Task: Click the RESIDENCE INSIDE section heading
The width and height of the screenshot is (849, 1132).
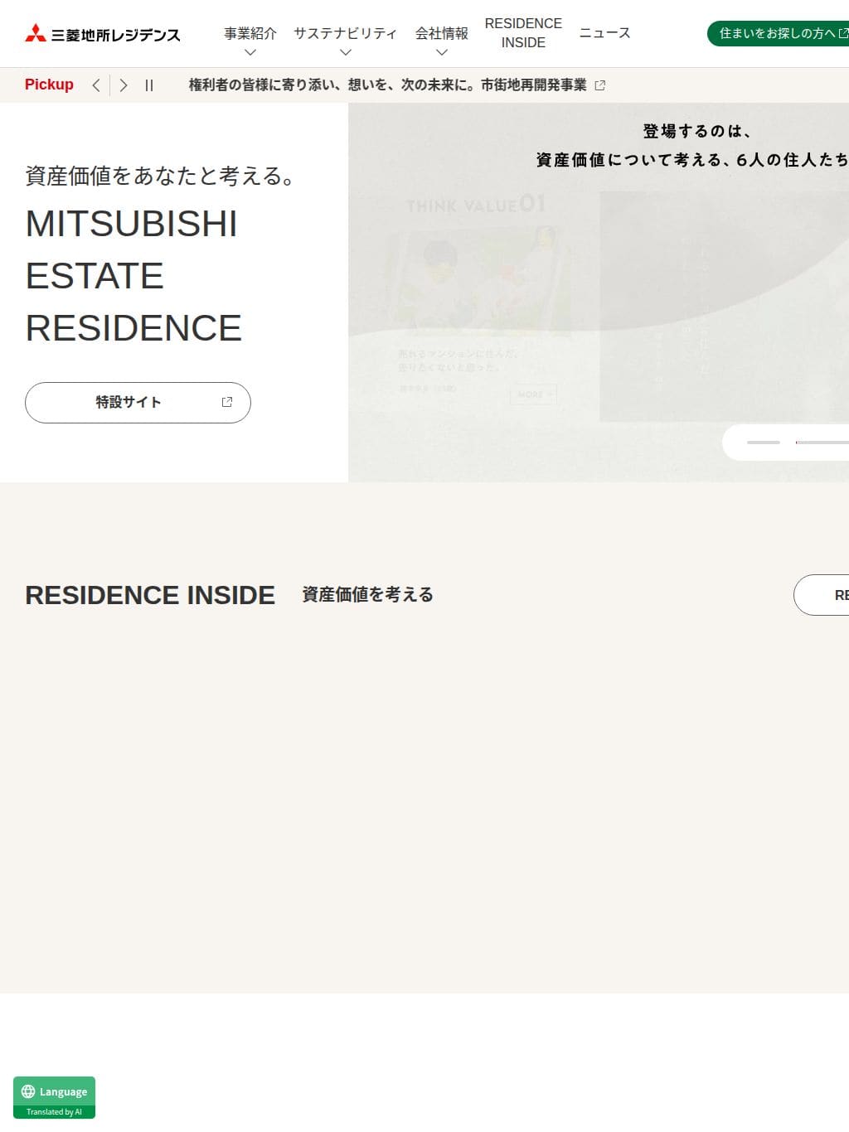Action: click(x=150, y=595)
